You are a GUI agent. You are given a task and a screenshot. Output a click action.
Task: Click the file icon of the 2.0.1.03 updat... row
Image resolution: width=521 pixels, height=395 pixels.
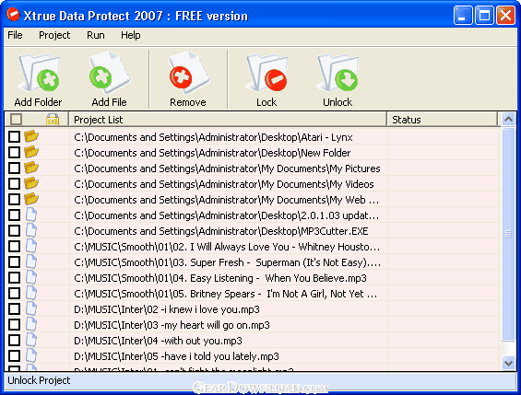[31, 215]
